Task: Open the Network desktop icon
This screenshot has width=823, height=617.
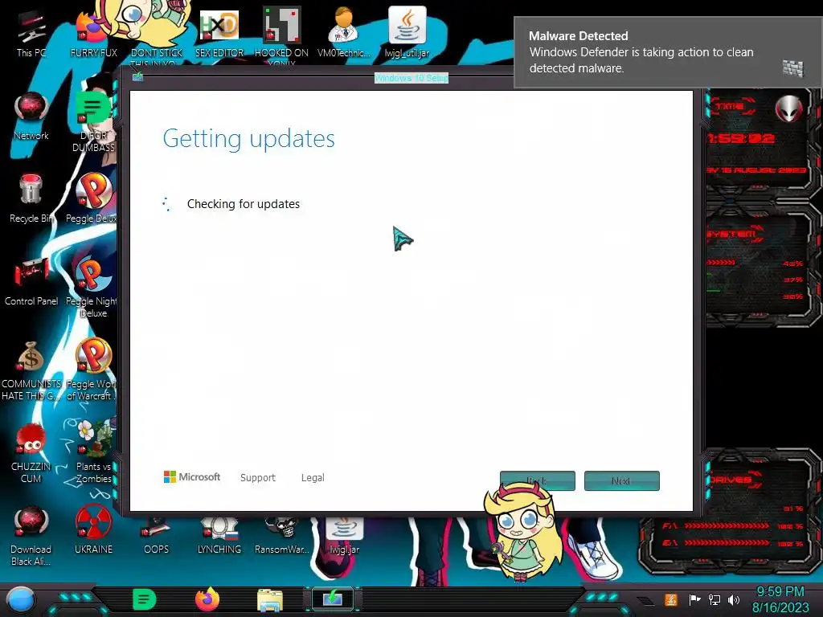Action: pos(31,116)
